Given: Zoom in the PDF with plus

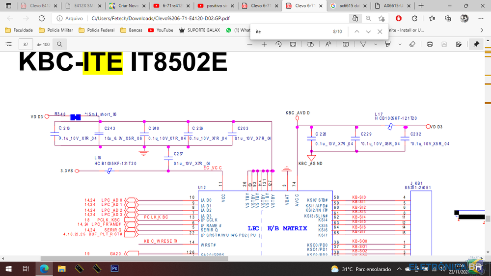Looking at the screenshot, I should pyautogui.click(x=264, y=44).
